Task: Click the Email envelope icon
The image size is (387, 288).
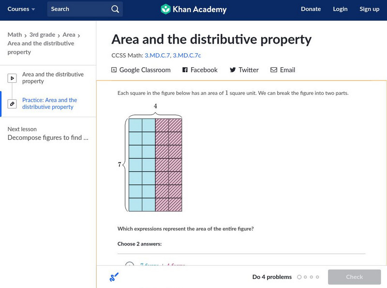Action: click(274, 70)
